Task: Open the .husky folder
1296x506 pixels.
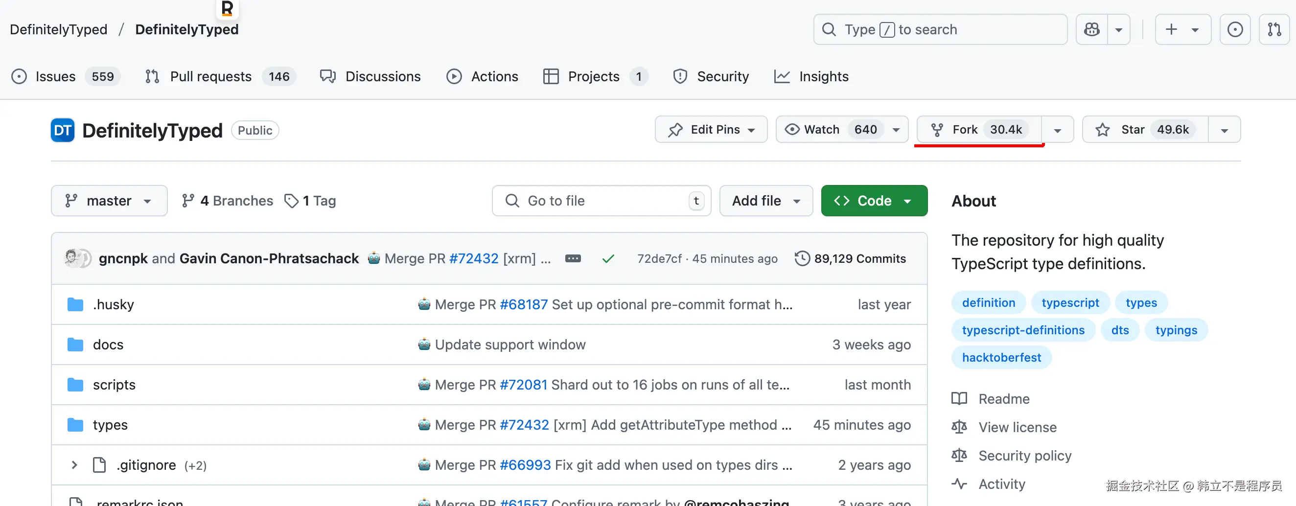Action: pyautogui.click(x=114, y=304)
